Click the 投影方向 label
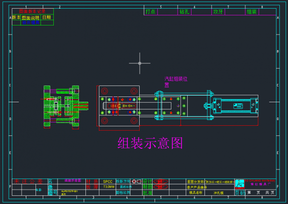The image size is (288, 204). tap(123, 181)
